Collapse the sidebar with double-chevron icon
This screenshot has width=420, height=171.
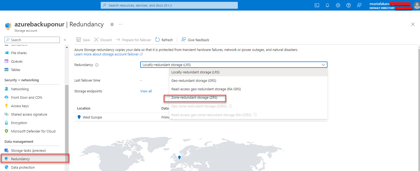[x=65, y=40]
